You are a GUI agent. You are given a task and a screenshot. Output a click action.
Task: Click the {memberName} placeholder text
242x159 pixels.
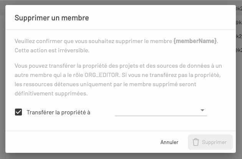[x=195, y=41]
